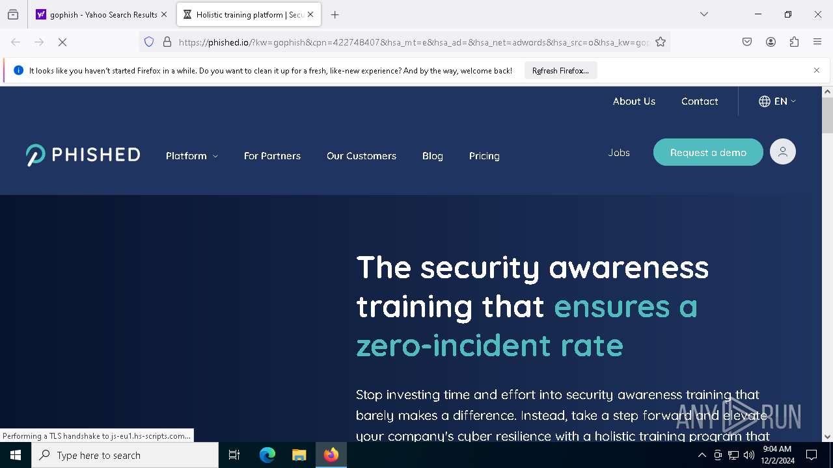Click scrollbar down arrow
The width and height of the screenshot is (833, 468).
tap(827, 437)
